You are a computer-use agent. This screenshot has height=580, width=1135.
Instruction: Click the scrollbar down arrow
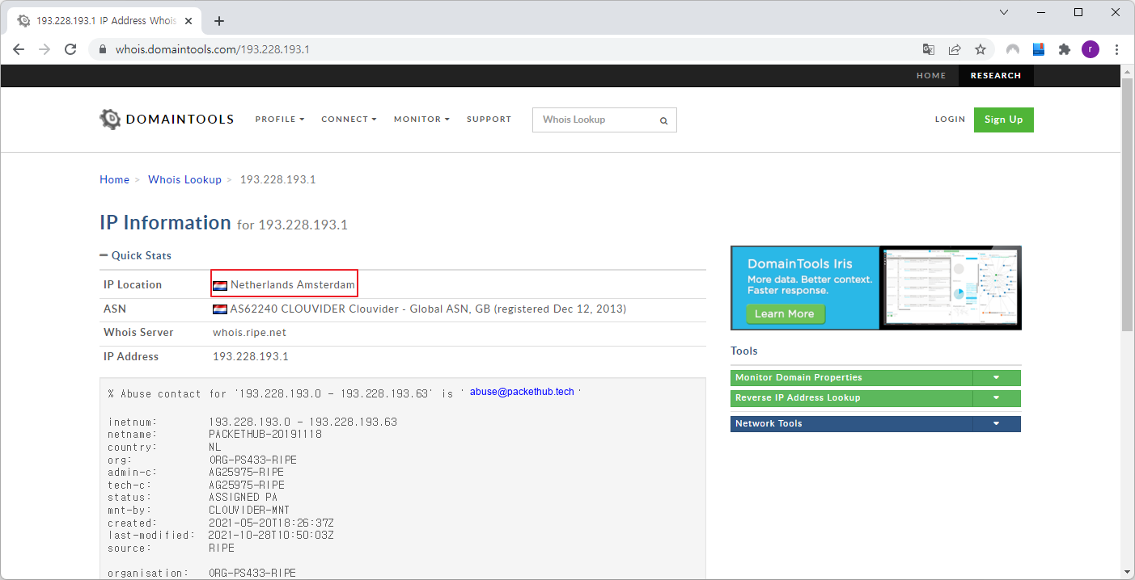1128,572
